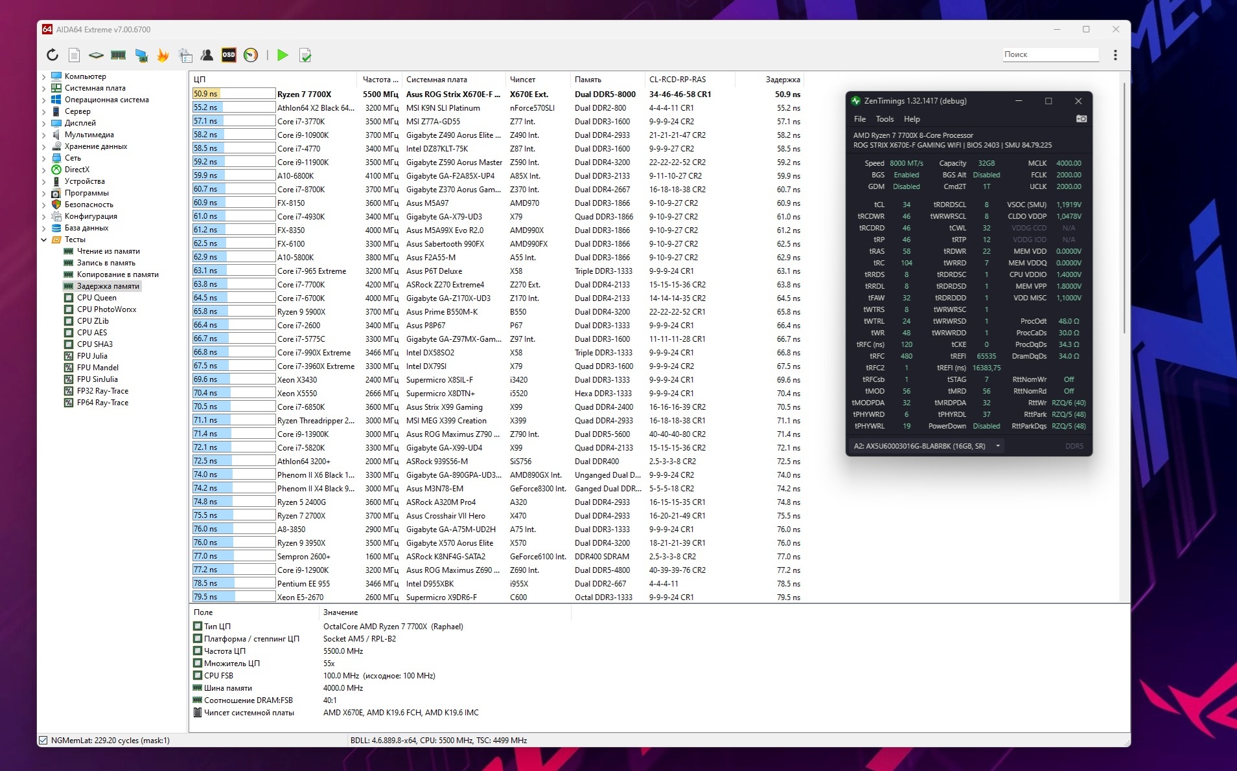The width and height of the screenshot is (1237, 771).
Task: Select FP32 Ray-Trace benchmark in tree
Action: click(x=102, y=391)
